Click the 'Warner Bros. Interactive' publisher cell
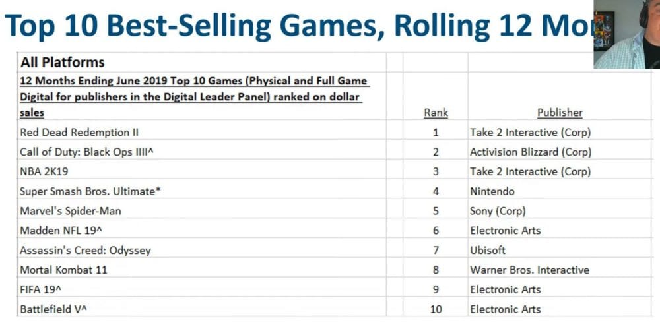The height and width of the screenshot is (331, 660). coord(529,270)
